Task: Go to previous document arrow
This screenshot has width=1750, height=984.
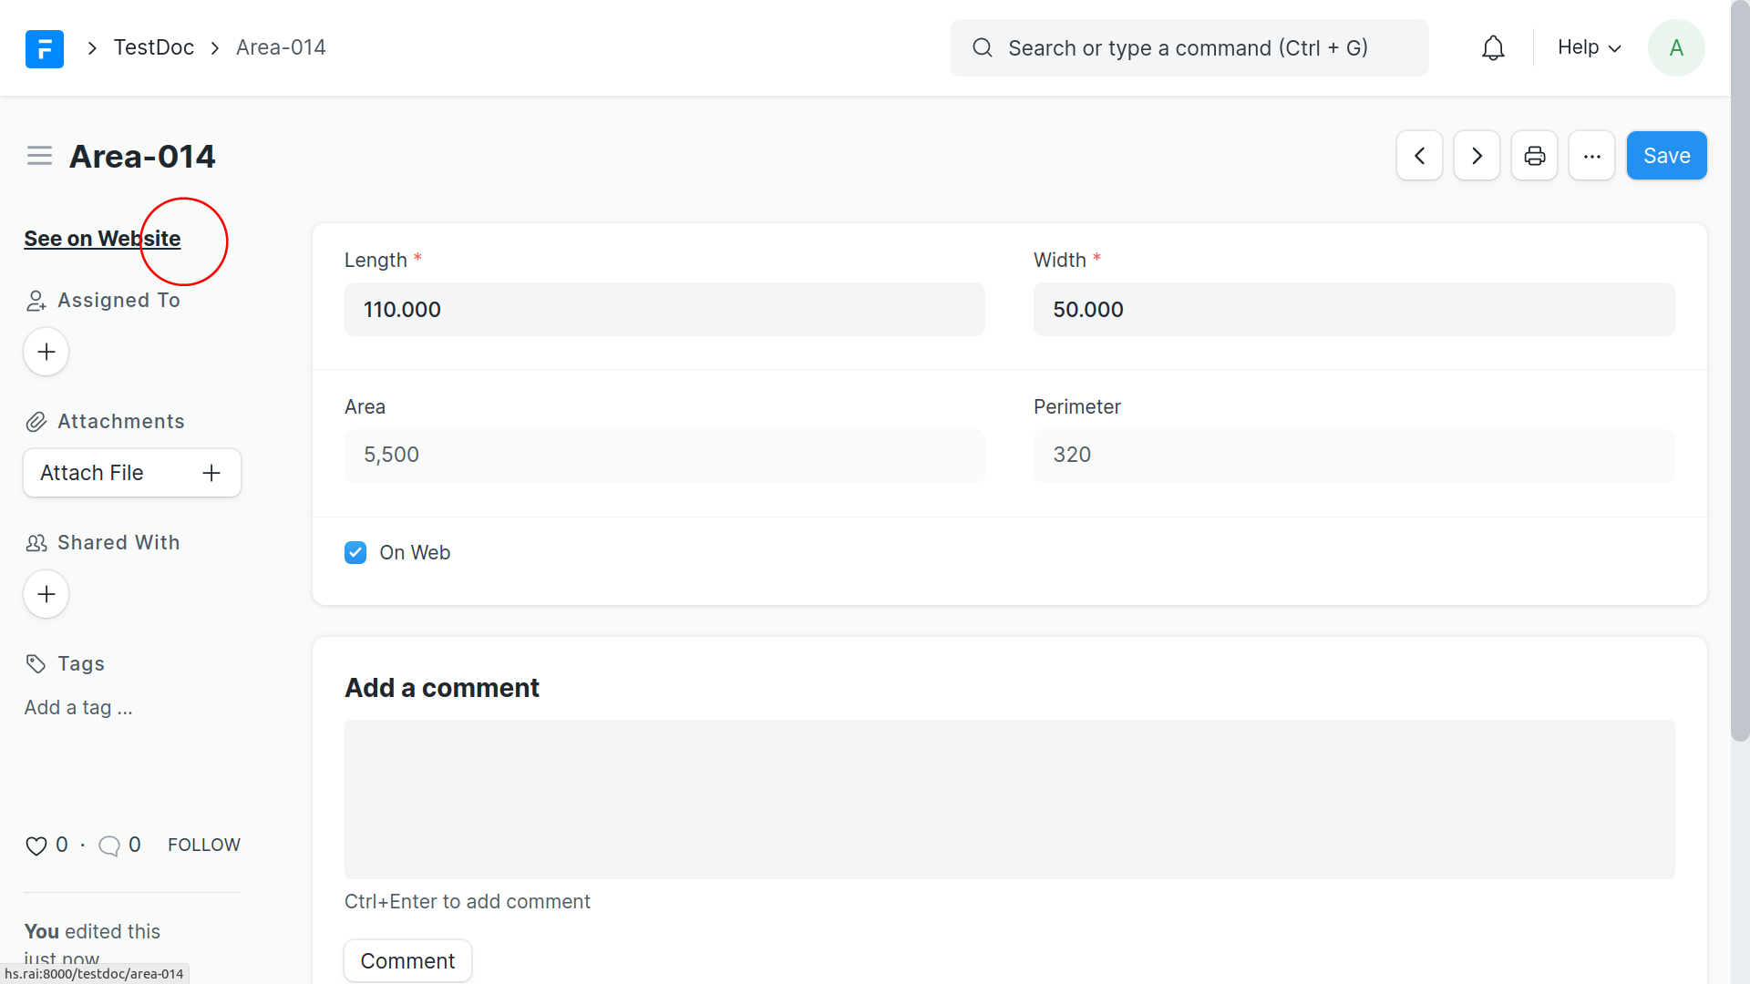Action: click(1419, 156)
